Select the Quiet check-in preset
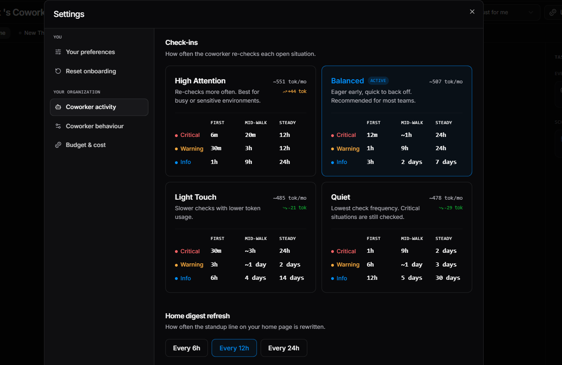Image resolution: width=562 pixels, height=365 pixels. click(397, 237)
